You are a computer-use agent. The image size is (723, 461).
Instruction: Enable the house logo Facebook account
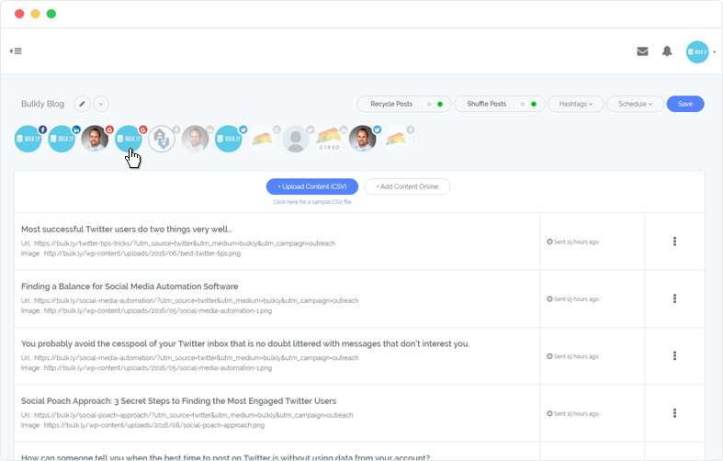tap(162, 139)
